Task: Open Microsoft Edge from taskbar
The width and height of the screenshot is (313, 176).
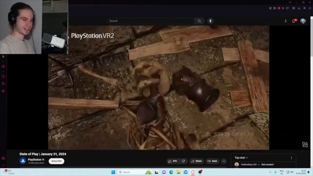Action: click(171, 172)
